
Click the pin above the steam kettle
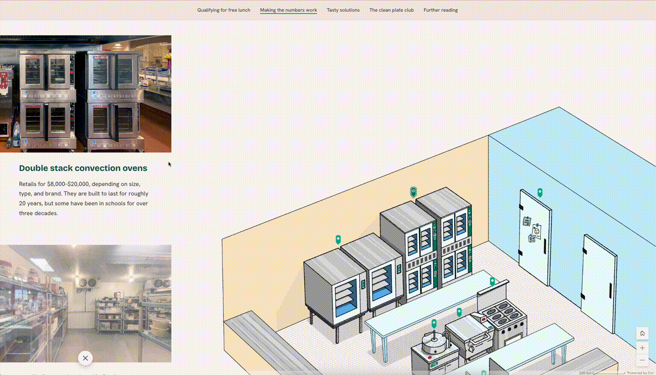pyautogui.click(x=434, y=322)
